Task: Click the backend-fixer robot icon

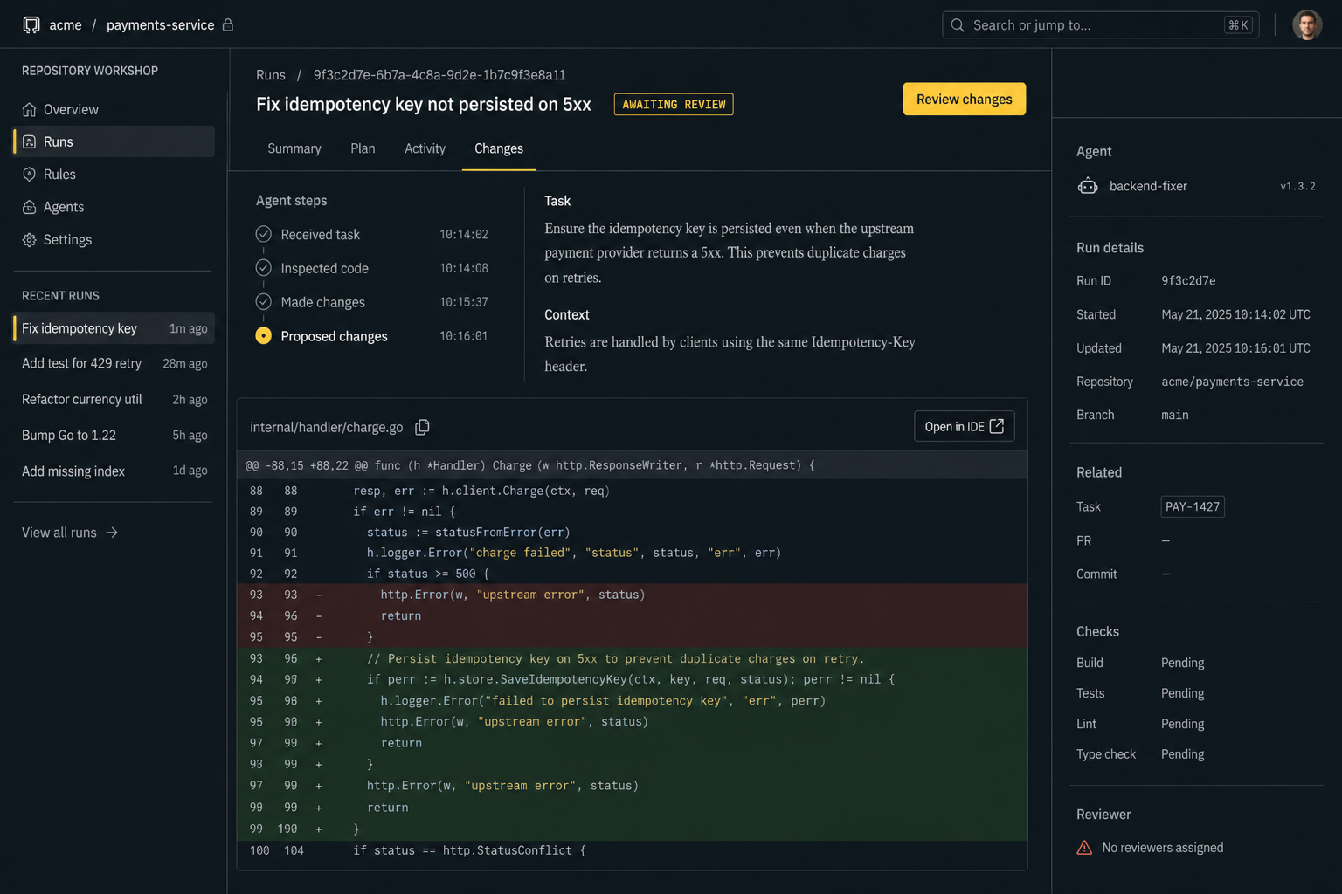Action: 1088,186
